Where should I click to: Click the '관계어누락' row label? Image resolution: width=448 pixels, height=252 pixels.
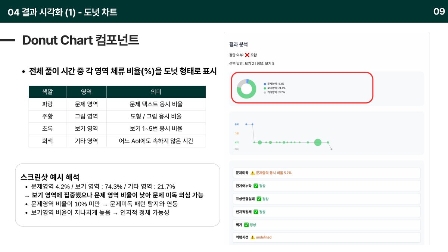pos(244,186)
